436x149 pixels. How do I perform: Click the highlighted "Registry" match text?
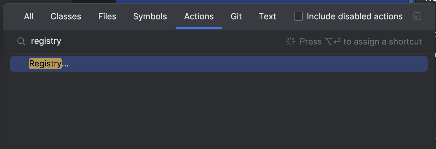(x=45, y=64)
